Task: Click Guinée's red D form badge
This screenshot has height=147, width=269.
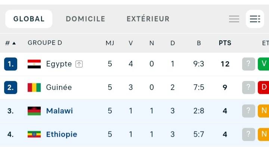Action: (263, 87)
